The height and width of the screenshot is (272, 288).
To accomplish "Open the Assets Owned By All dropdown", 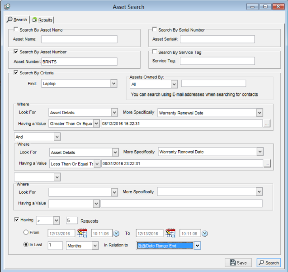I will pyautogui.click(x=174, y=85).
